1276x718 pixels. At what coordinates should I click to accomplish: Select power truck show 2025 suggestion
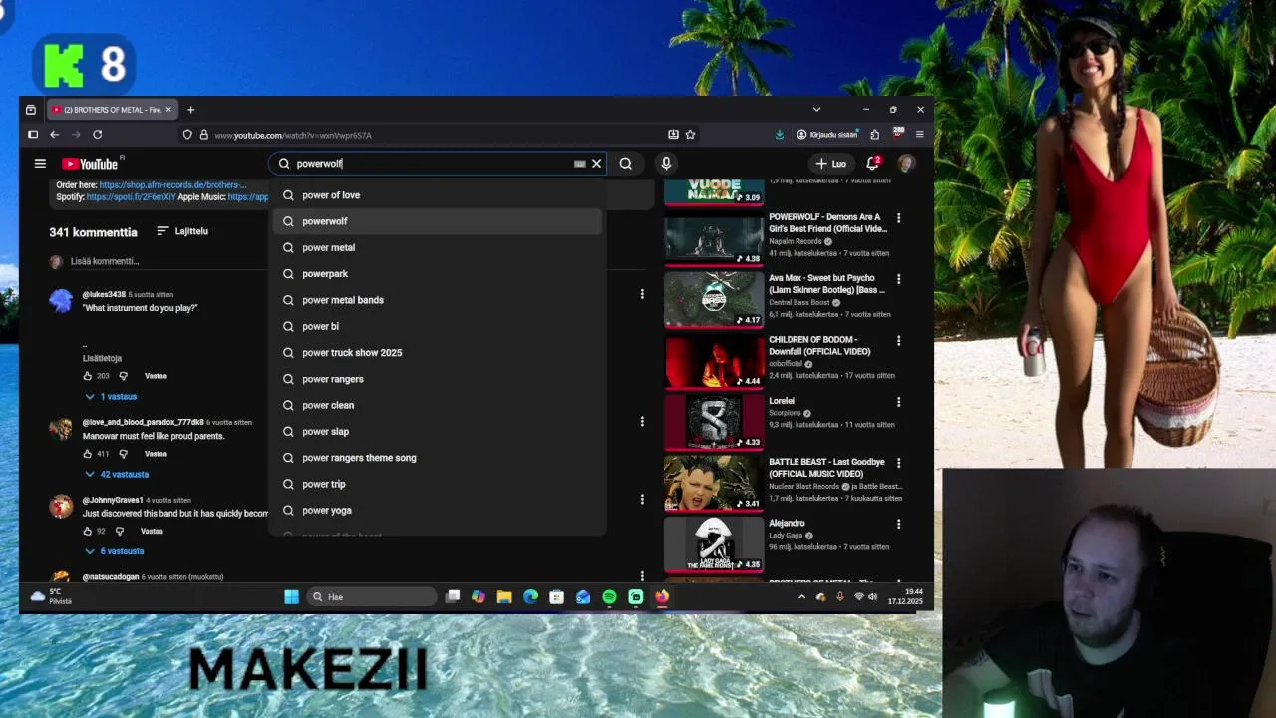(x=437, y=353)
